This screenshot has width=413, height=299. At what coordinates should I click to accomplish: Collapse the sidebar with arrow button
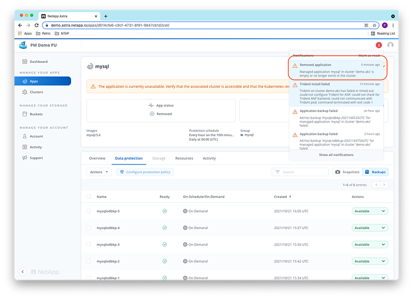[23, 271]
